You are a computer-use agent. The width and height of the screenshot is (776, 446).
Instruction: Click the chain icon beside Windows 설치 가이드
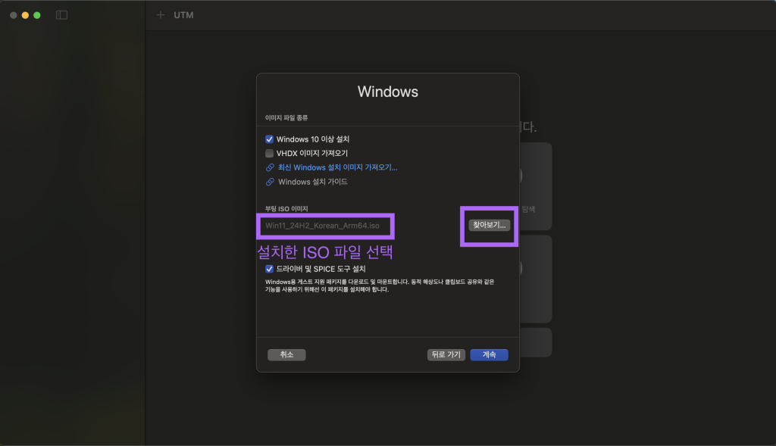click(x=270, y=182)
